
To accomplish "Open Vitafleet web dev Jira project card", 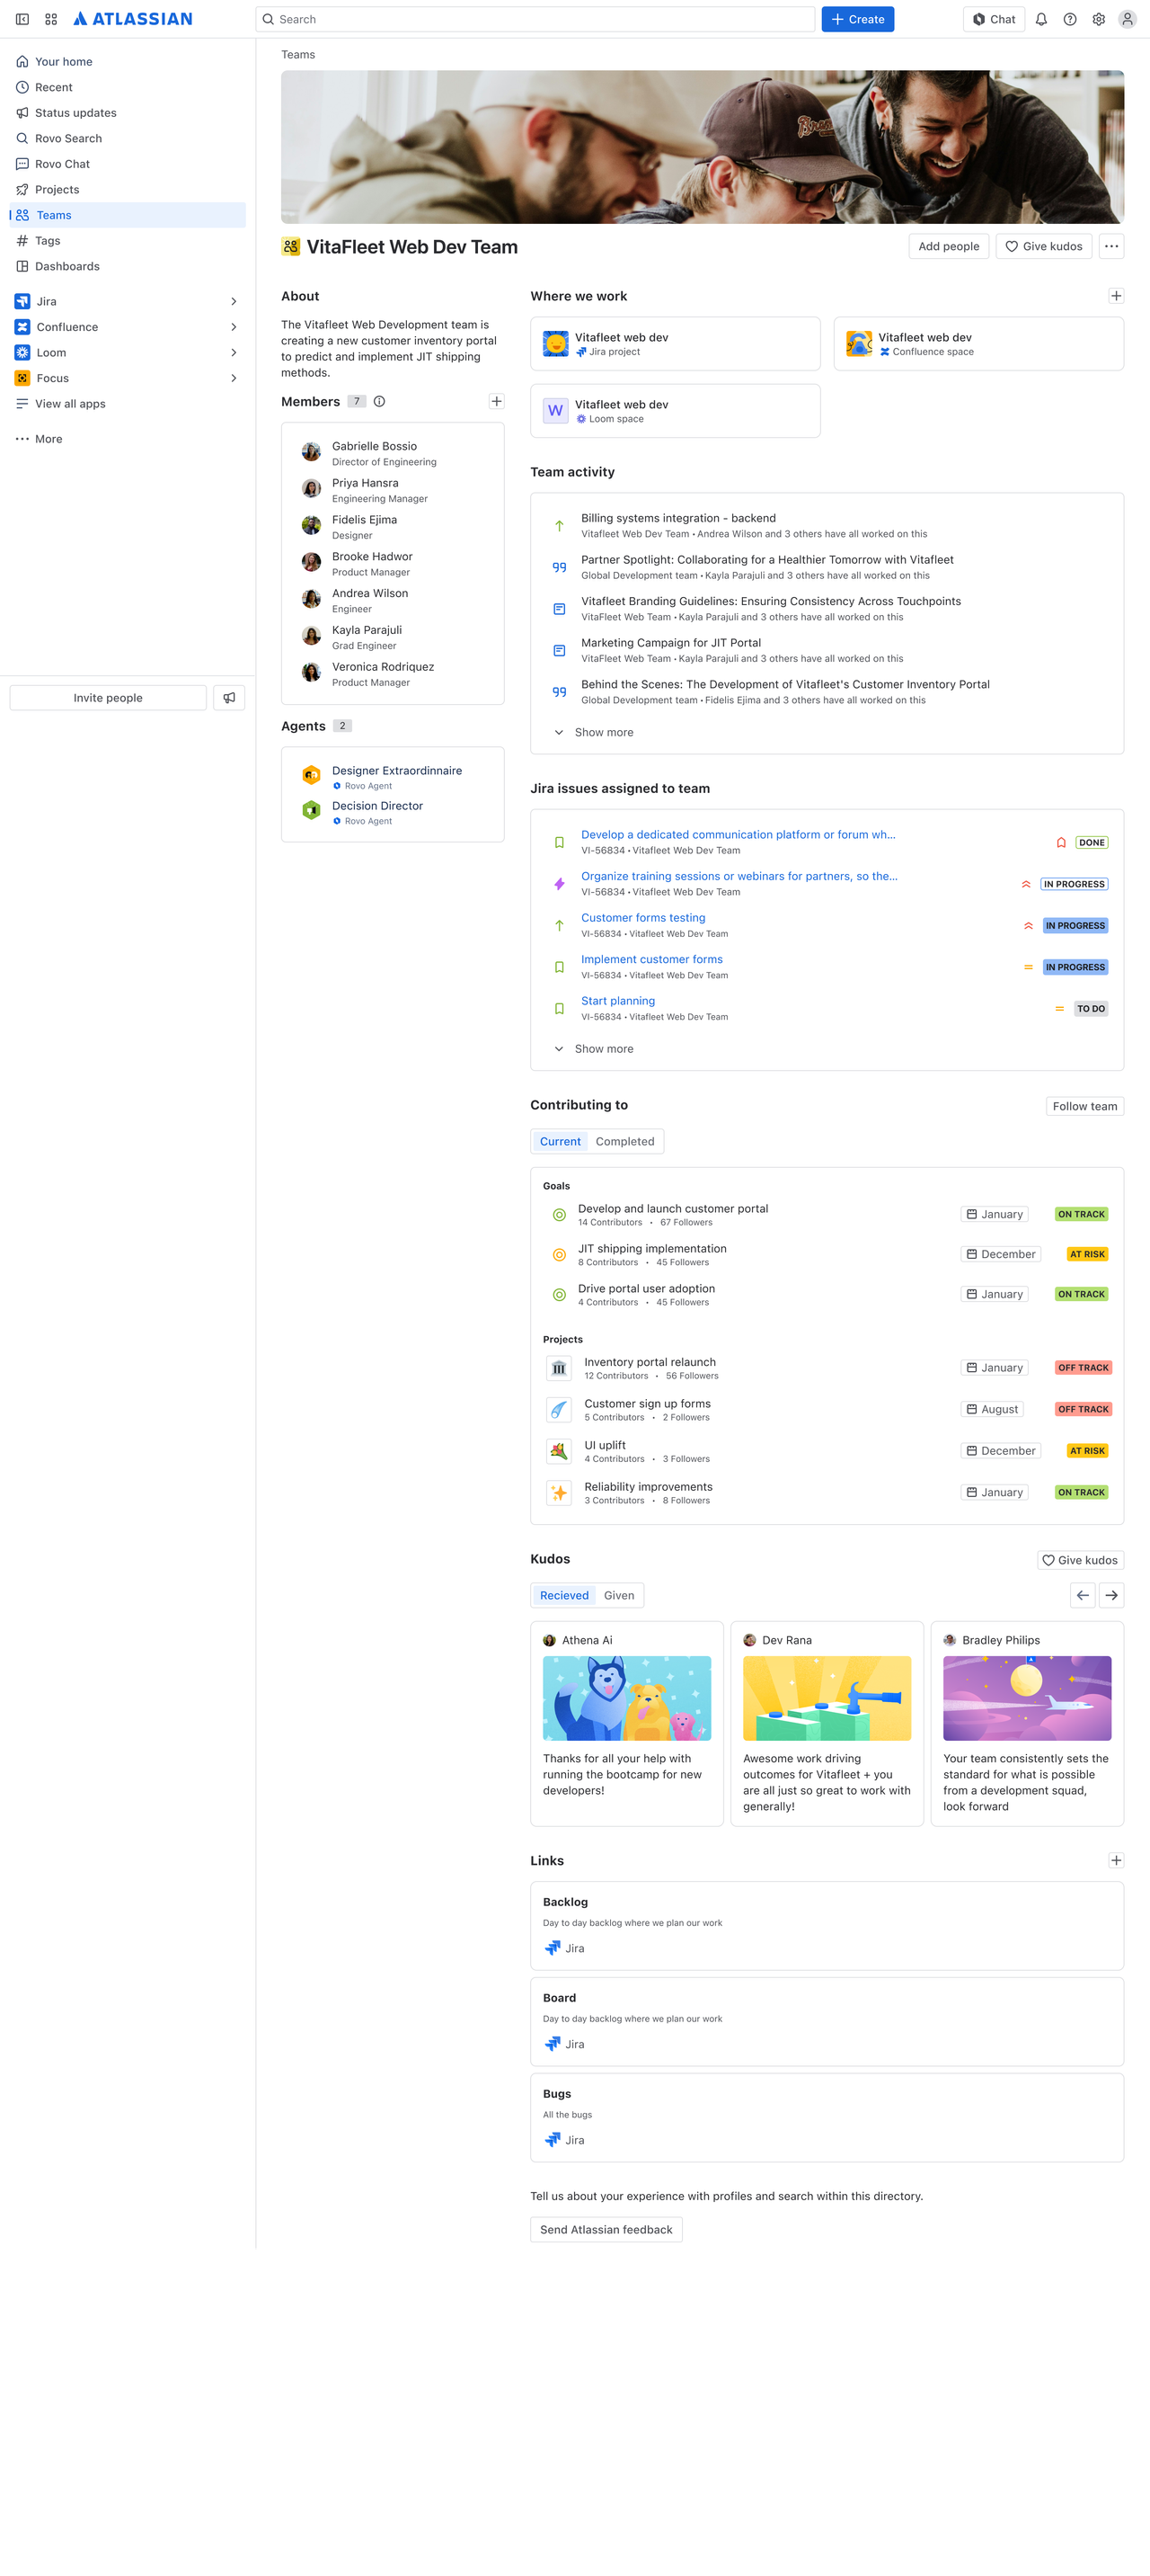I will [676, 344].
